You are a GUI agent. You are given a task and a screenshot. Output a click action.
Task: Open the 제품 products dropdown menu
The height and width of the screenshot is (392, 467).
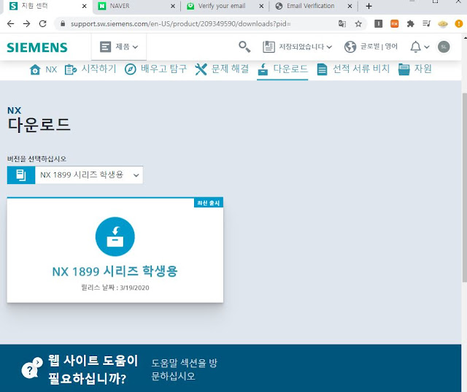(x=119, y=47)
